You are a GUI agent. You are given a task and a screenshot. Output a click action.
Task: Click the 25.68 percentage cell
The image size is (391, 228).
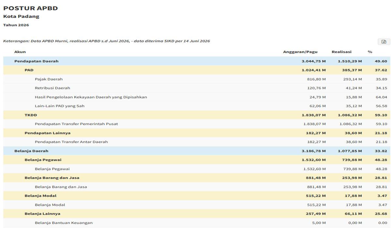click(381, 214)
